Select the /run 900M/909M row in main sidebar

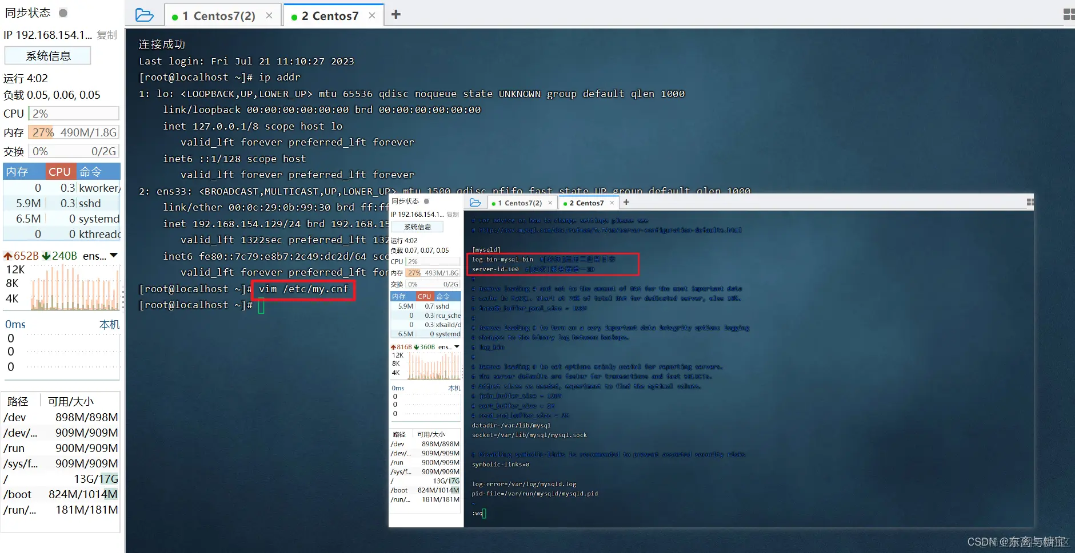click(61, 448)
